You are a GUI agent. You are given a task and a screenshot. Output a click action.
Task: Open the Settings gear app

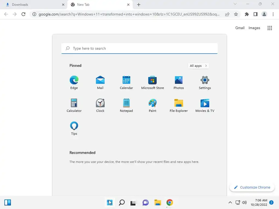[x=205, y=83]
